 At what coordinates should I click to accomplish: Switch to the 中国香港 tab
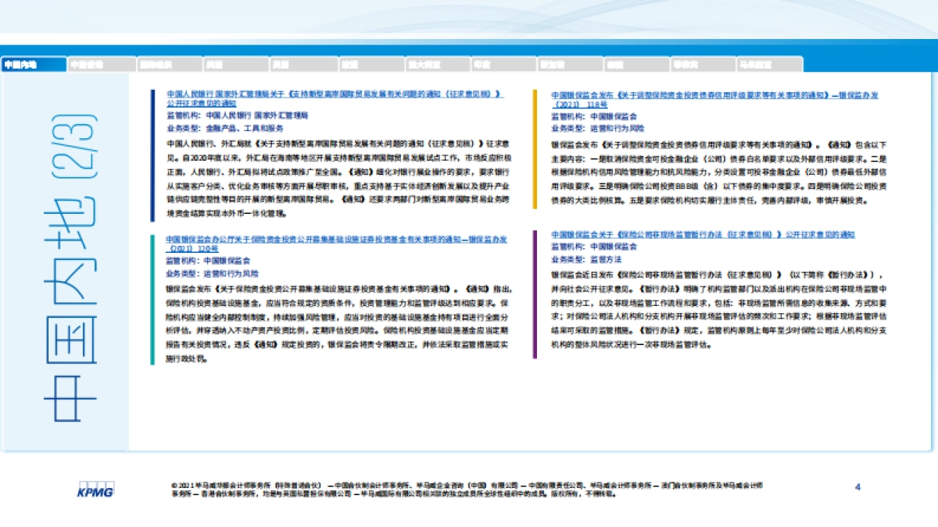coord(99,65)
